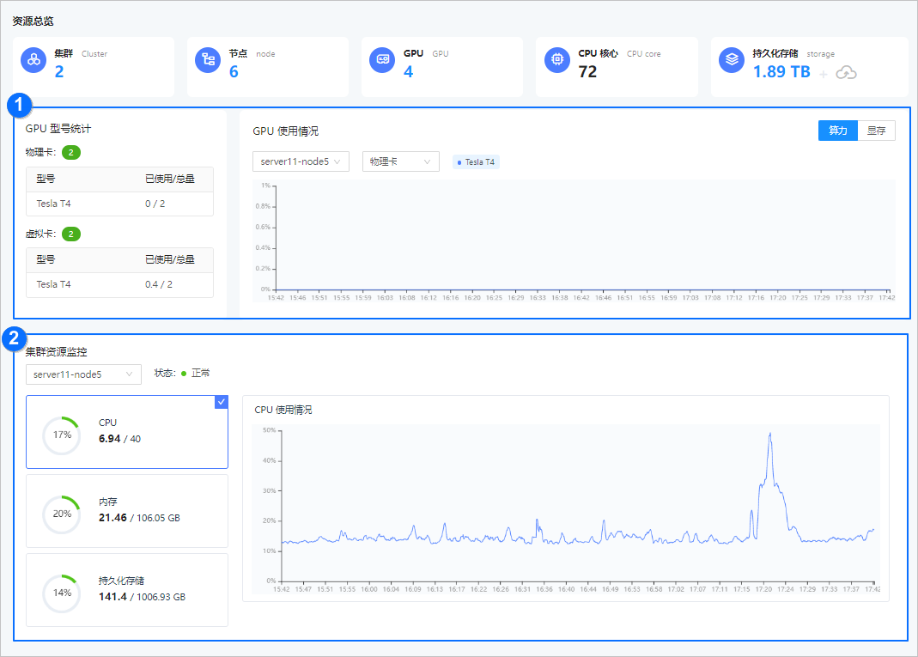The height and width of the screenshot is (657, 918).
Task: Click Tesla T4 in the virtual card table
Action: (53, 284)
